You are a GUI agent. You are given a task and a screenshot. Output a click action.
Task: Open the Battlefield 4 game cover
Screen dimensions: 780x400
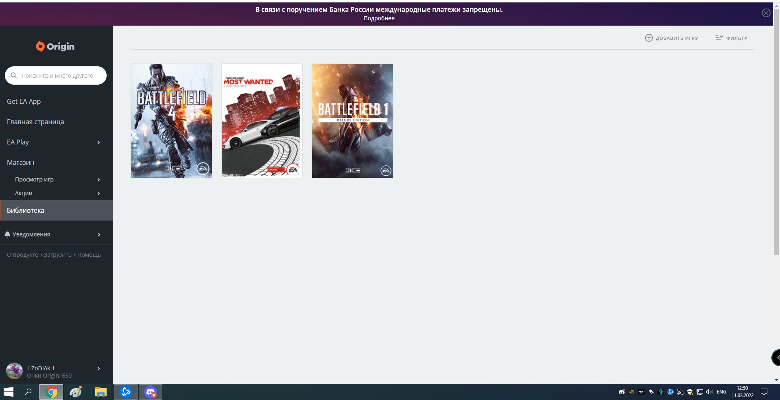coord(171,120)
